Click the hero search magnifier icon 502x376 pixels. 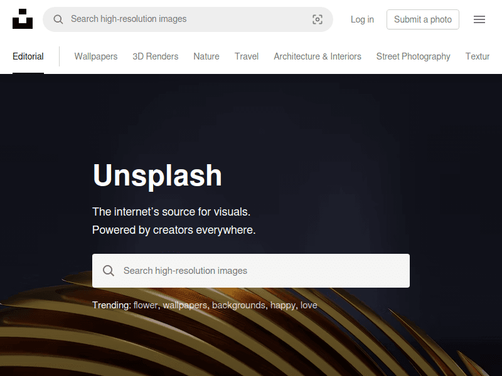pyautogui.click(x=109, y=271)
